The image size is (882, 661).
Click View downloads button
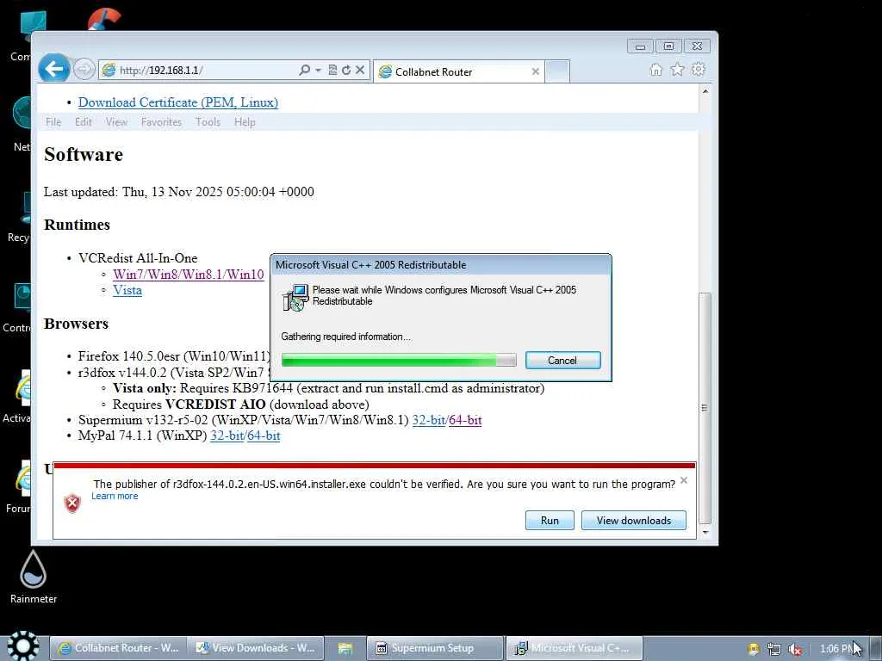coord(633,521)
